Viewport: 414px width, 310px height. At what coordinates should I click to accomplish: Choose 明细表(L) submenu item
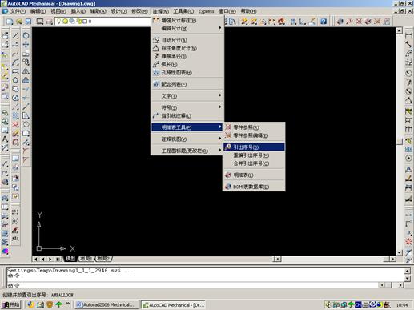254,175
